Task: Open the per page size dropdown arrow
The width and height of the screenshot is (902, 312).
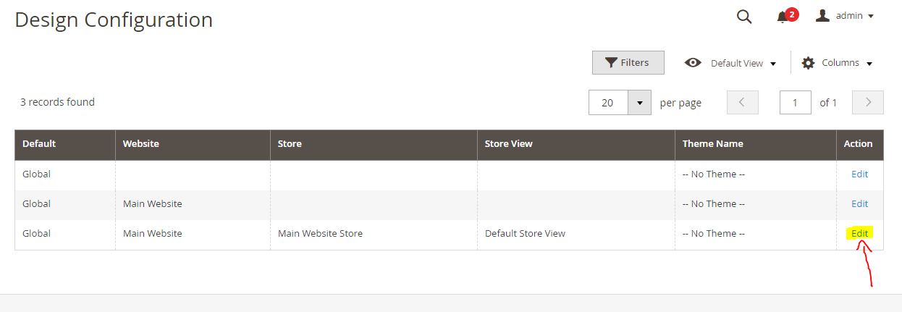Action: pyautogui.click(x=639, y=103)
